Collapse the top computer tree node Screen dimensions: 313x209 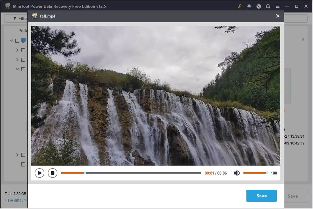(x=11, y=40)
